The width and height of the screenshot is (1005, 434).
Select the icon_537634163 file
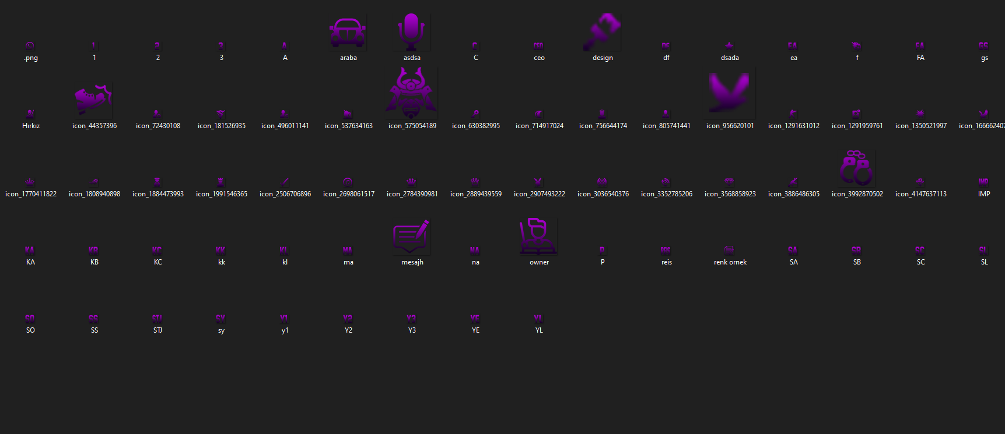[348, 114]
